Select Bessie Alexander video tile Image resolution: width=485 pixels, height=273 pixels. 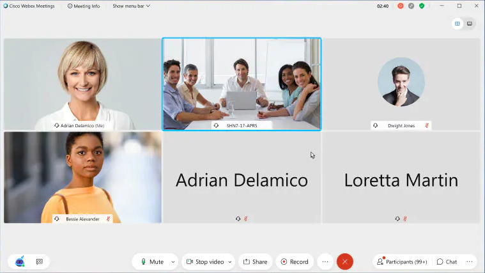82,177
